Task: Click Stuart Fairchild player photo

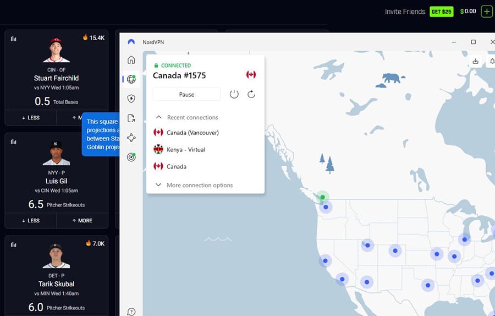Action: point(56,50)
